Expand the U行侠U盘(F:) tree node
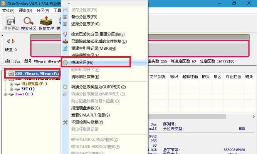Screen dimensions: 257x154 tap(11, 84)
